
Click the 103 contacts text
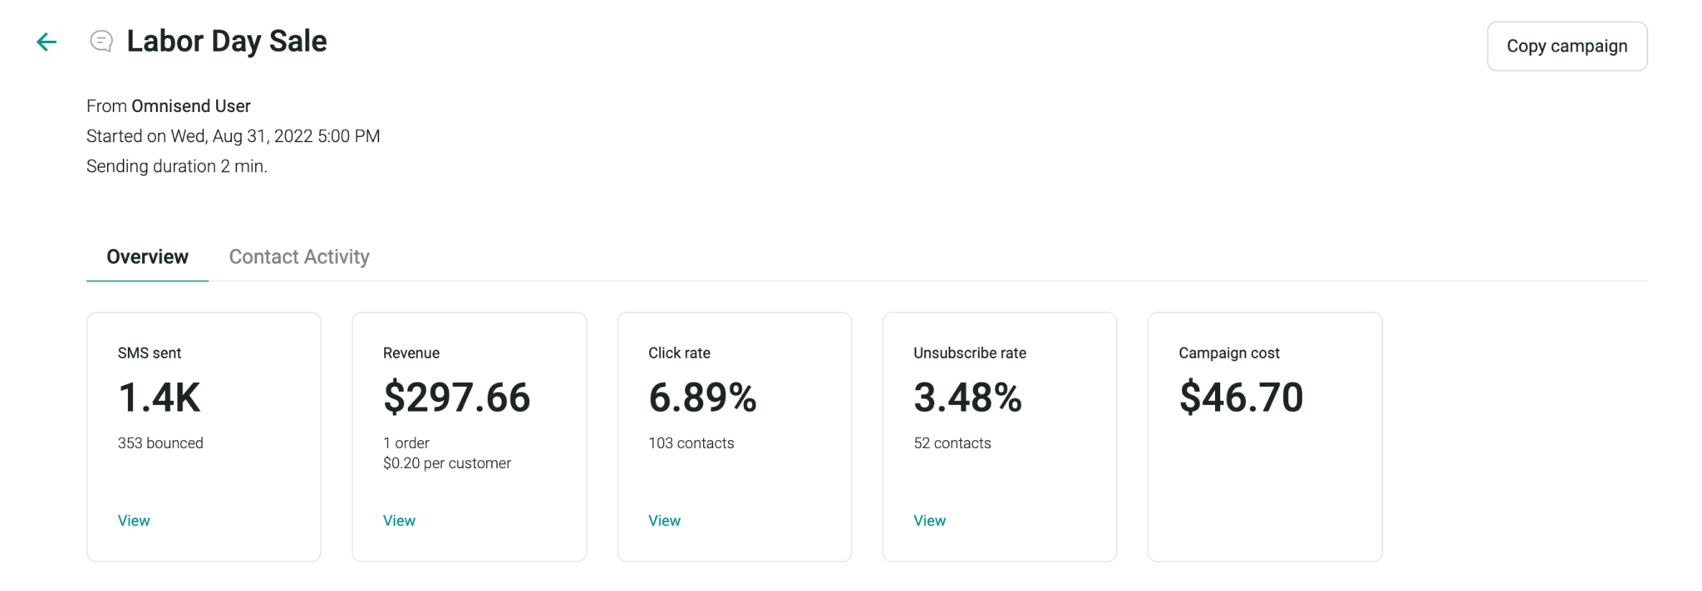click(691, 443)
